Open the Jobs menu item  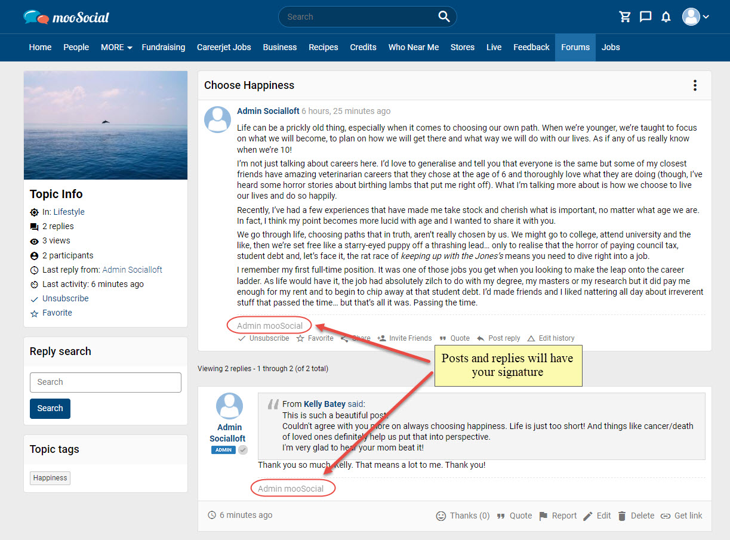611,47
